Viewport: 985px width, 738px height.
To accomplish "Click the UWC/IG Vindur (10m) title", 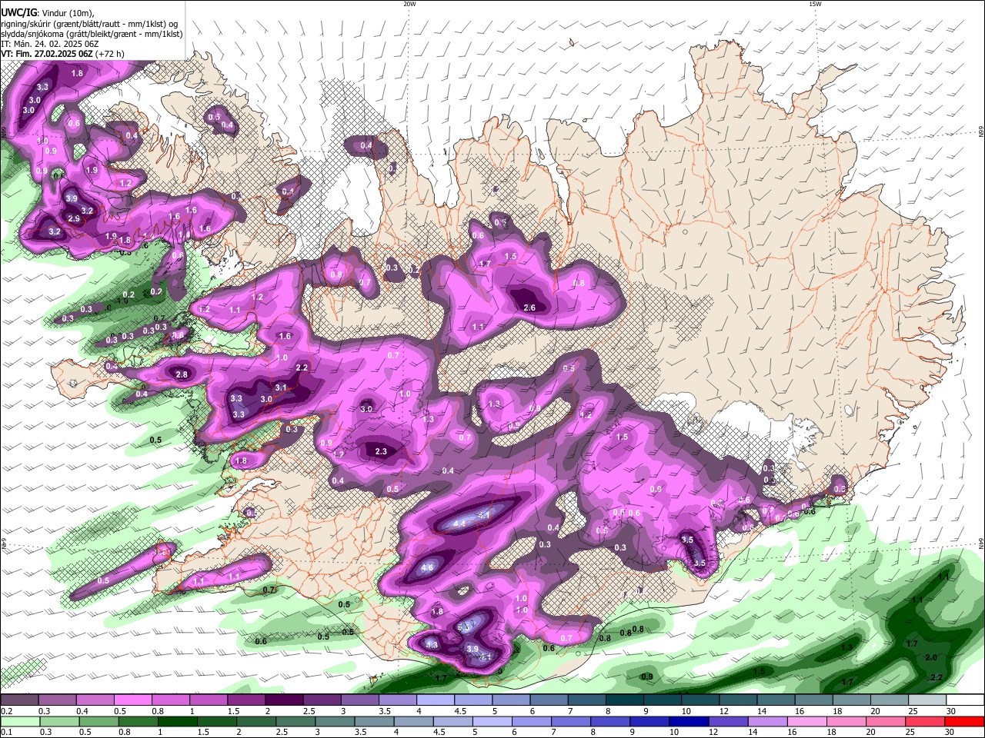I will [x=48, y=12].
